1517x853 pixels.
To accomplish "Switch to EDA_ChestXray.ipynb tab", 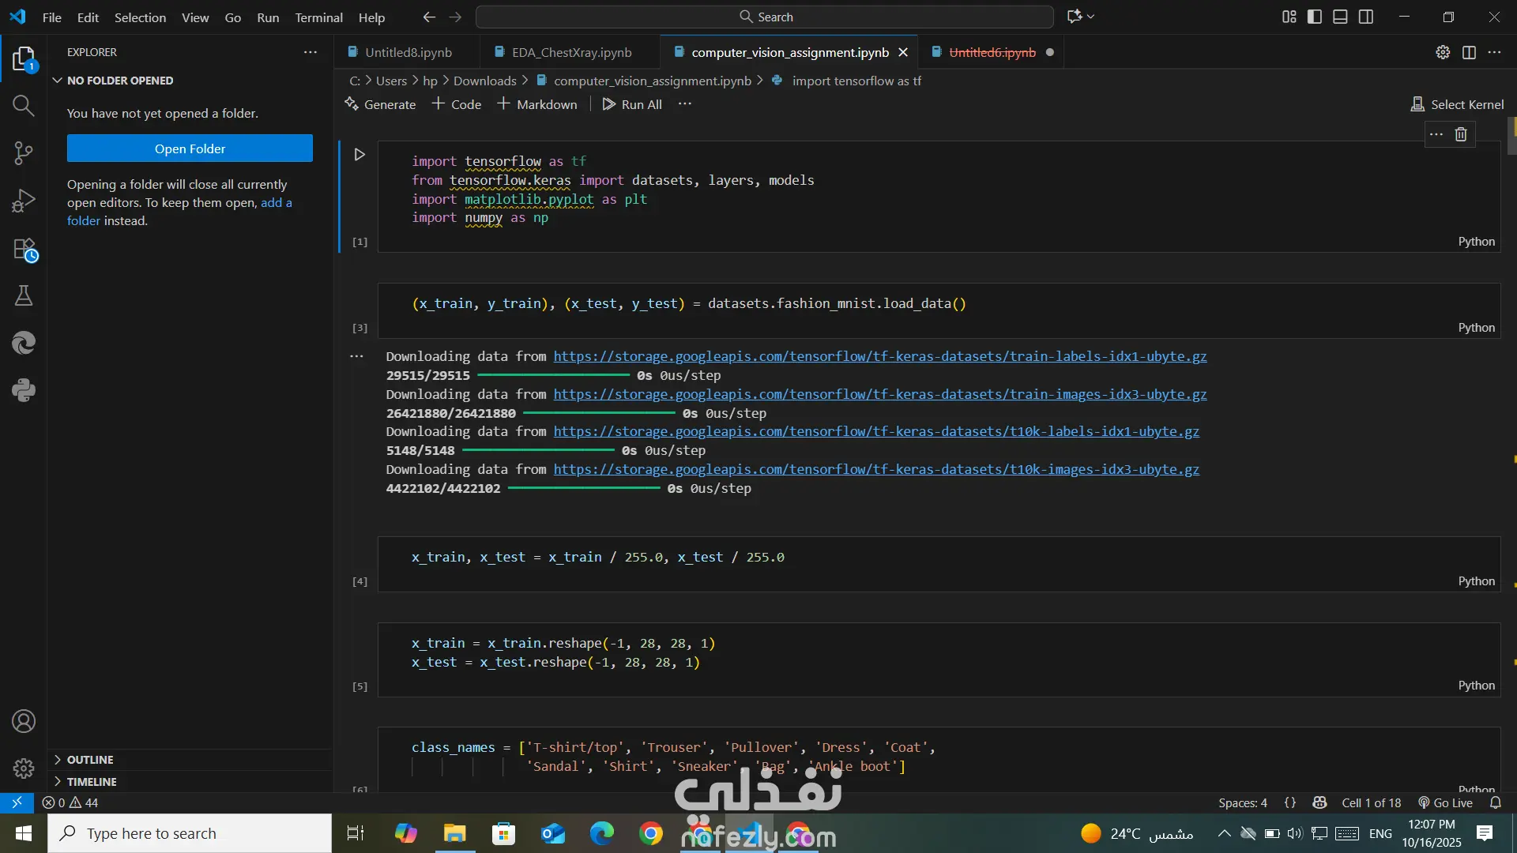I will [570, 52].
